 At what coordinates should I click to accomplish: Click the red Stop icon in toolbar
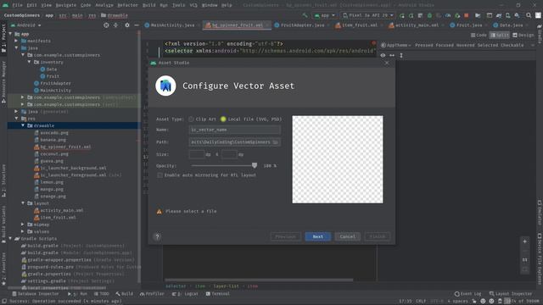point(467,15)
